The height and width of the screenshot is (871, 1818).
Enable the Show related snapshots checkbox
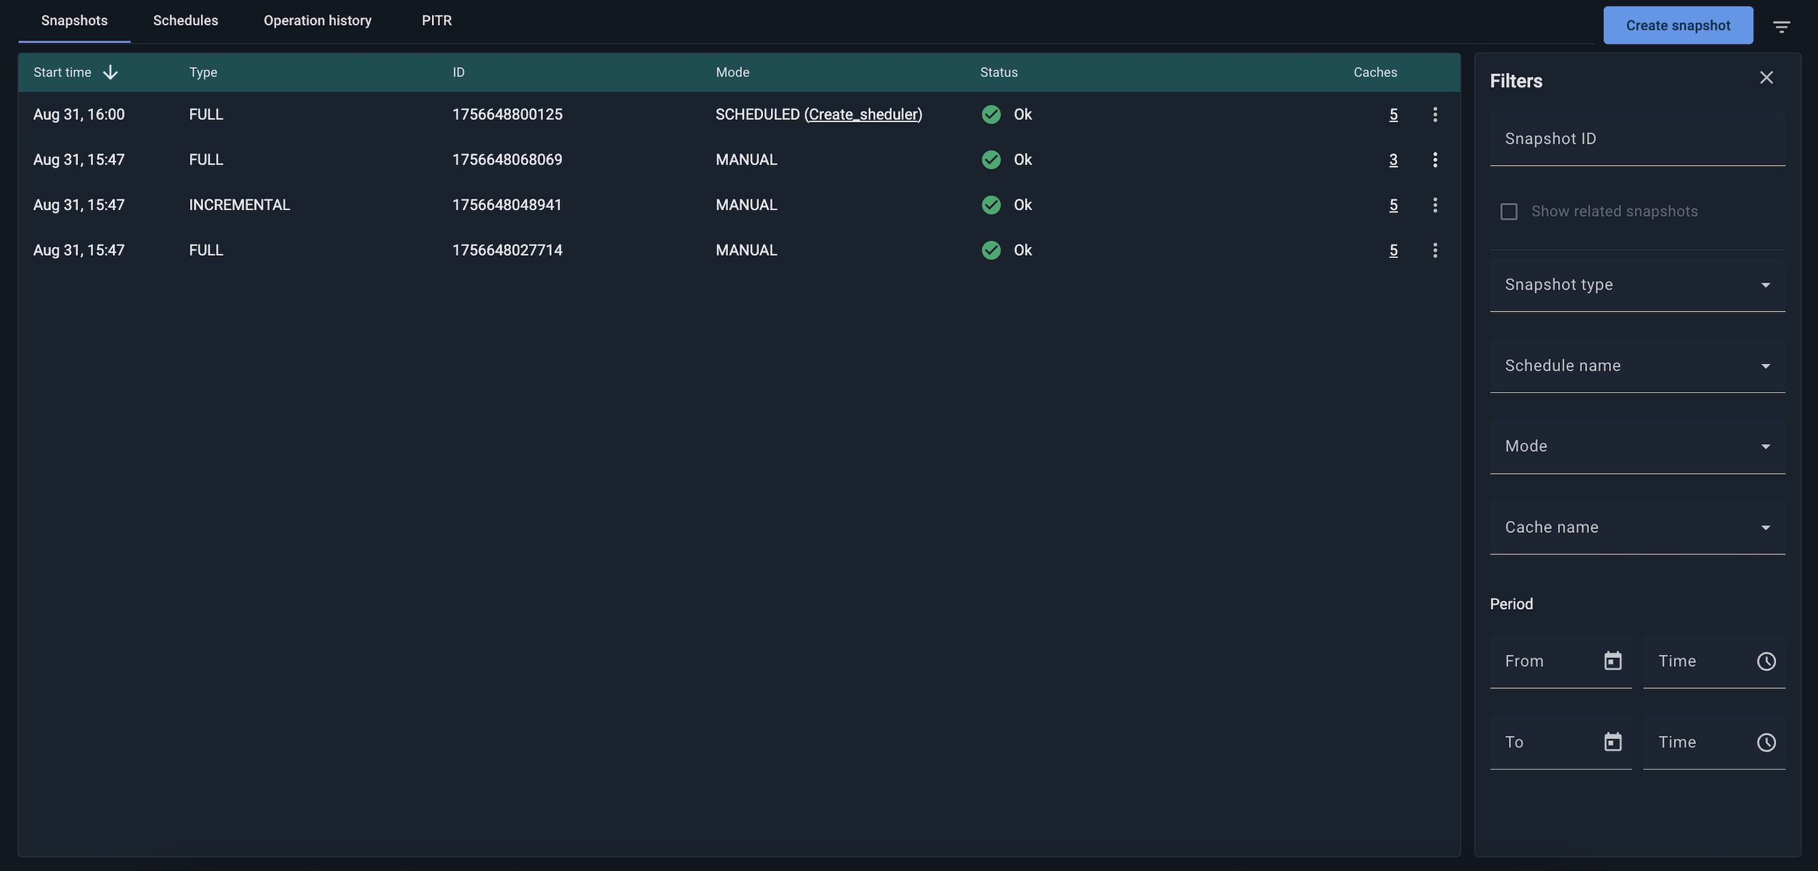1509,211
